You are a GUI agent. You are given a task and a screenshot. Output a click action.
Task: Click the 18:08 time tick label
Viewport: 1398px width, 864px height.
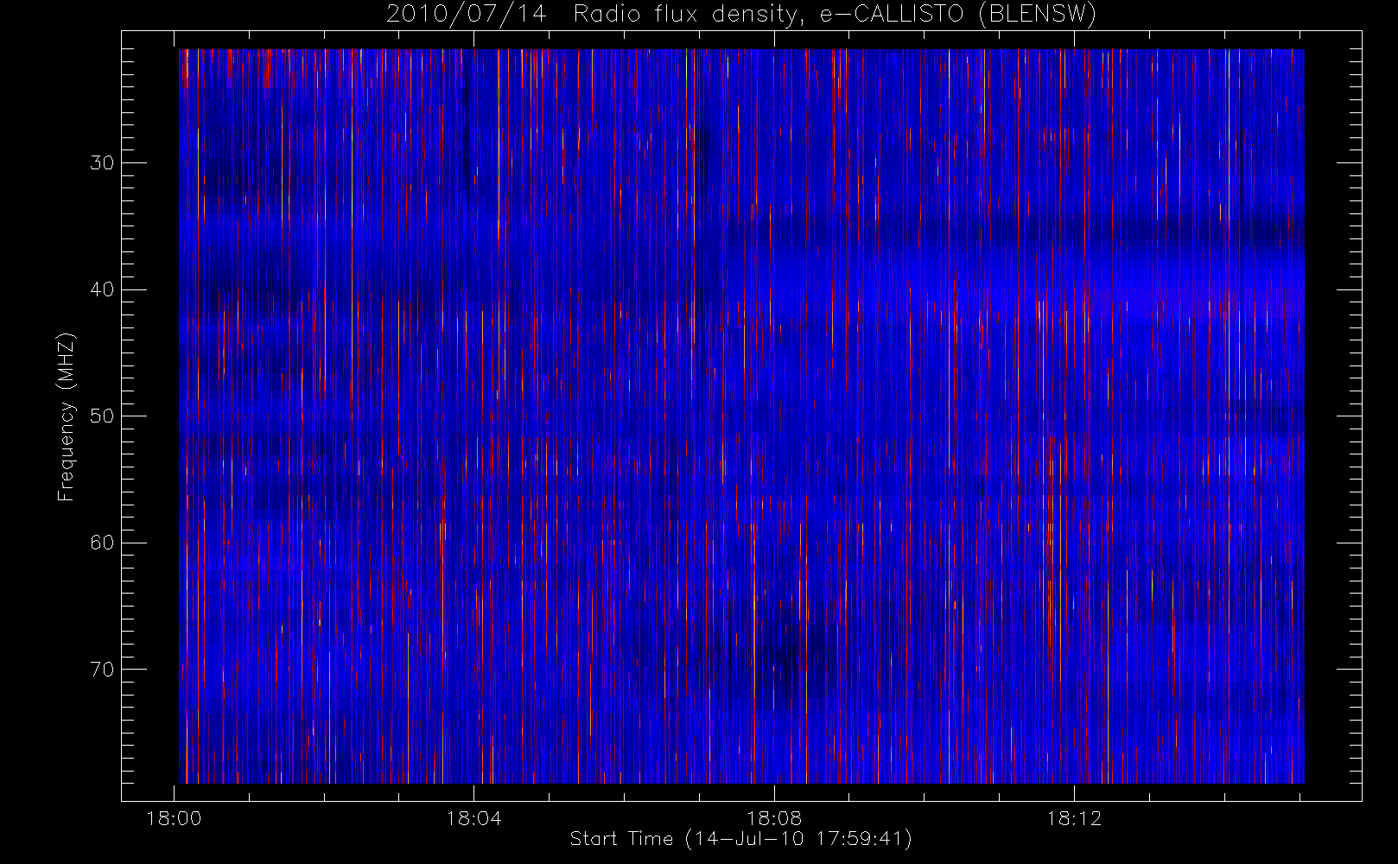pyautogui.click(x=774, y=818)
